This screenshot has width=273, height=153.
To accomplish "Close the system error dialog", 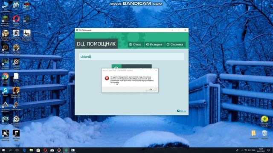I will (x=156, y=71).
